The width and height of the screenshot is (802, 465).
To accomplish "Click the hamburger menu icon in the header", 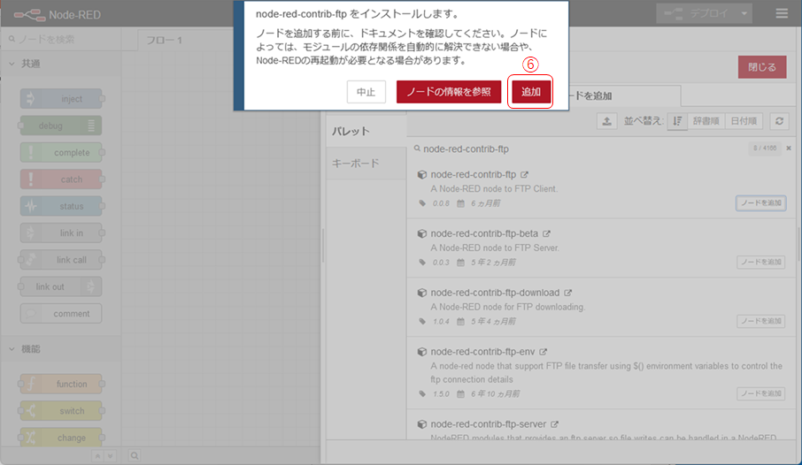I will (x=781, y=14).
